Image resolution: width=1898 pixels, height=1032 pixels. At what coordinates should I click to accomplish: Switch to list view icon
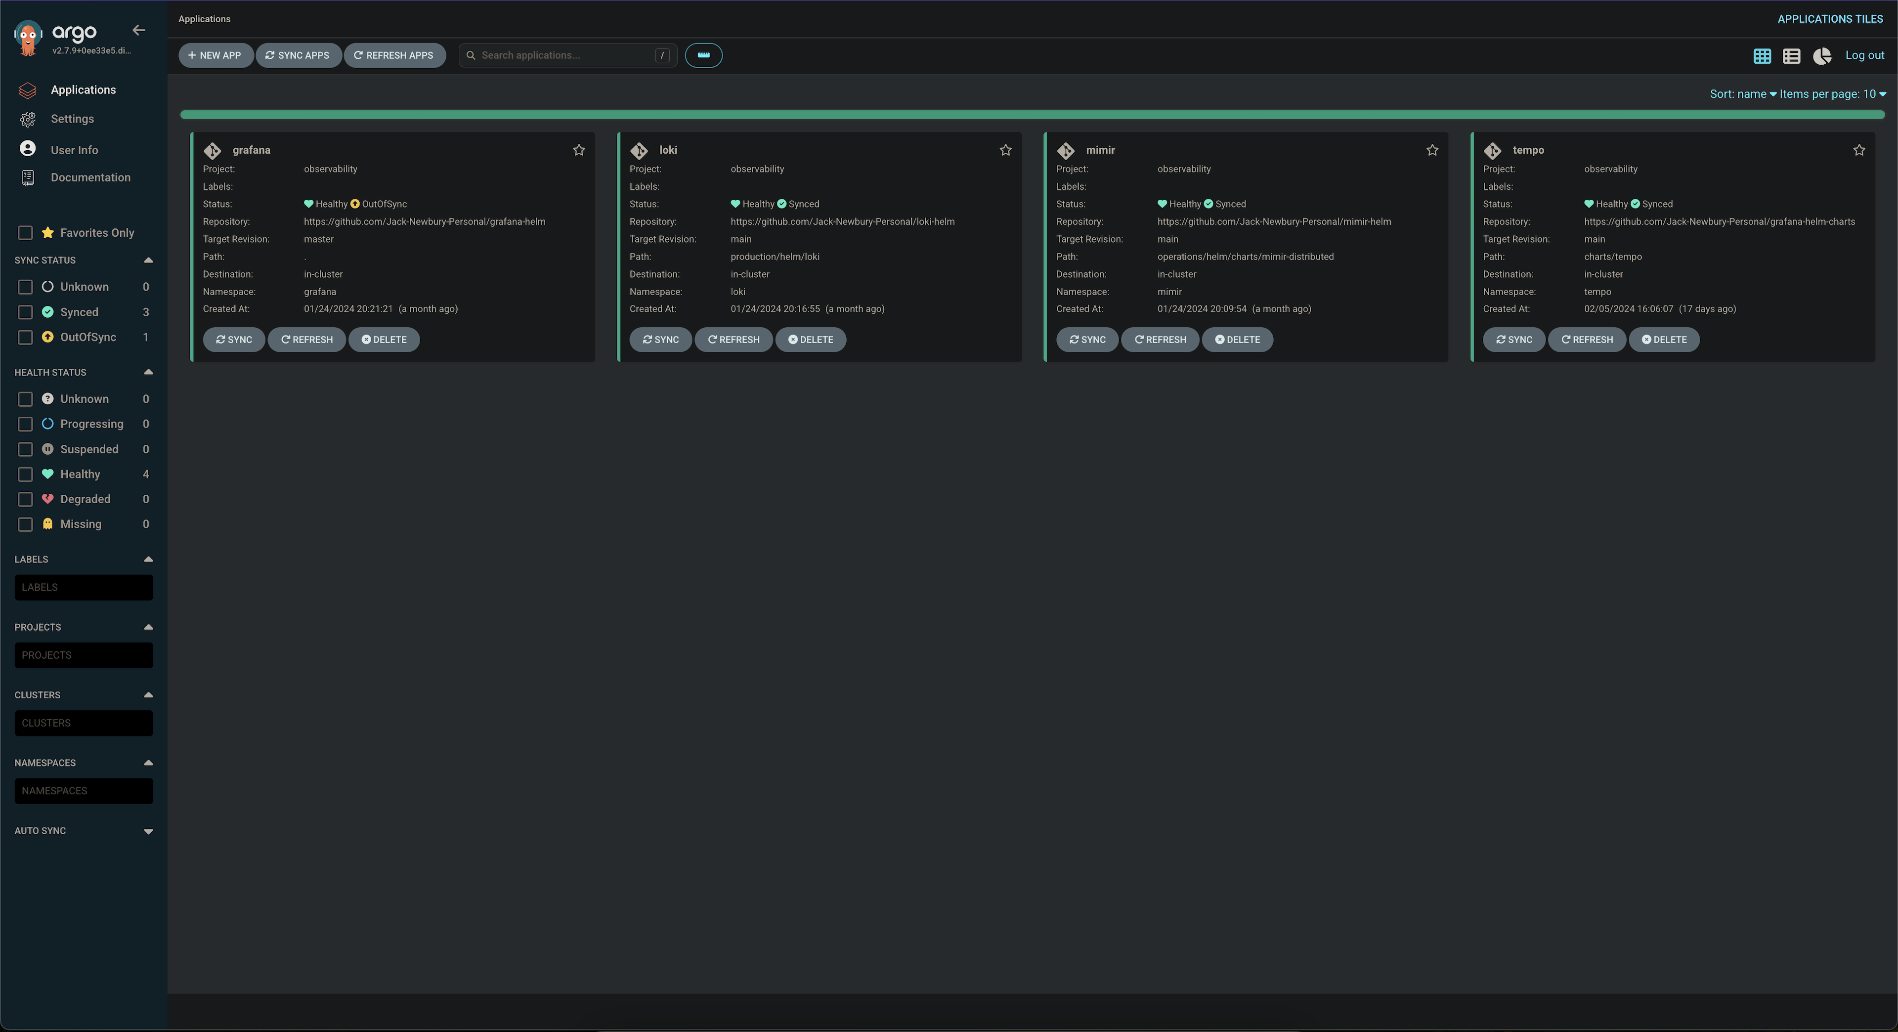[x=1791, y=56]
